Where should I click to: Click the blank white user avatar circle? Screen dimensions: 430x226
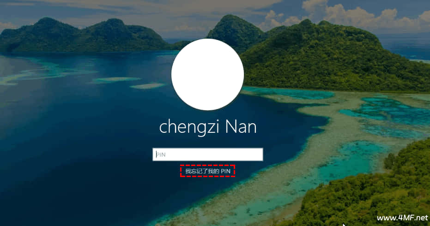pyautogui.click(x=207, y=75)
